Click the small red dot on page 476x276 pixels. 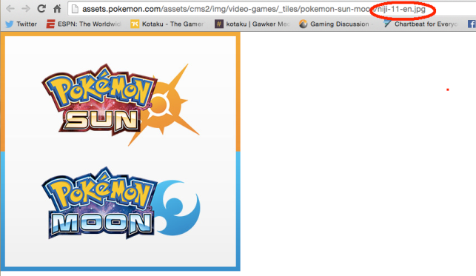[447, 90]
